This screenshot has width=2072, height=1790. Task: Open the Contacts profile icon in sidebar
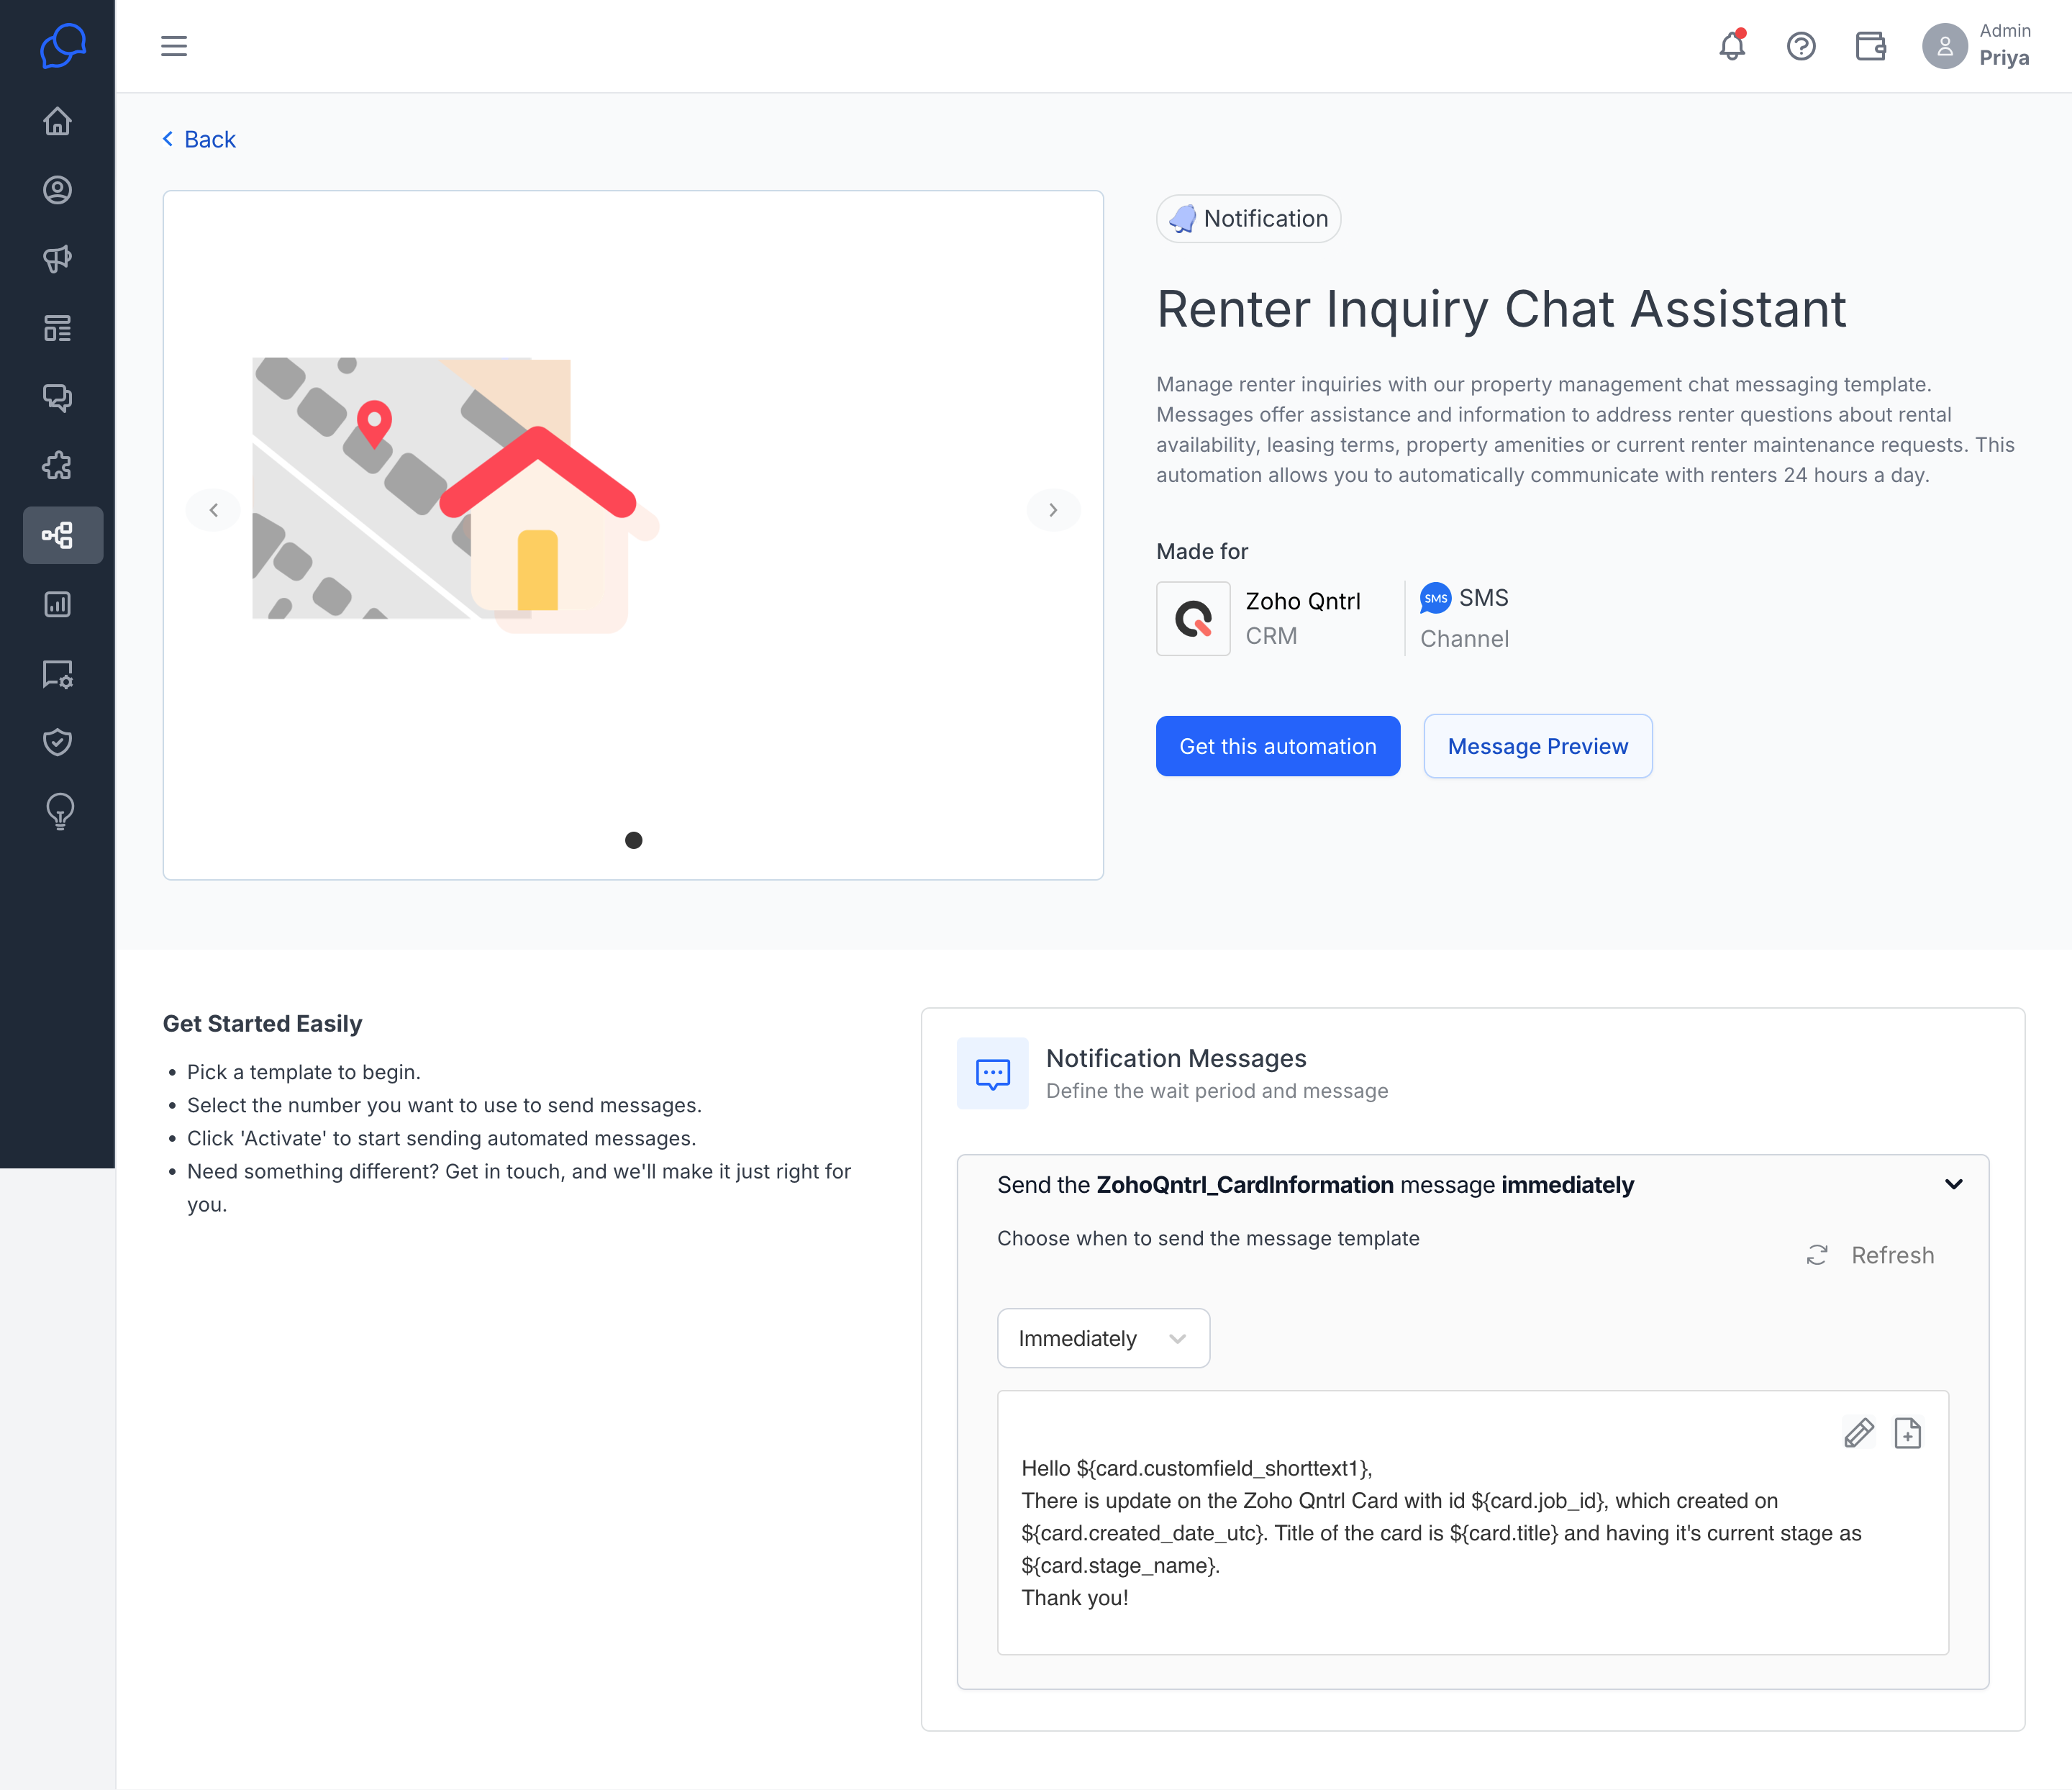click(57, 190)
